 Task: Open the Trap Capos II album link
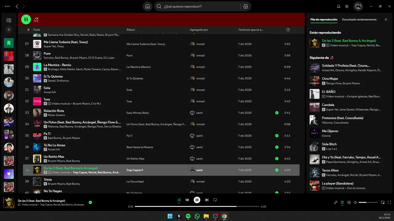tap(135, 170)
